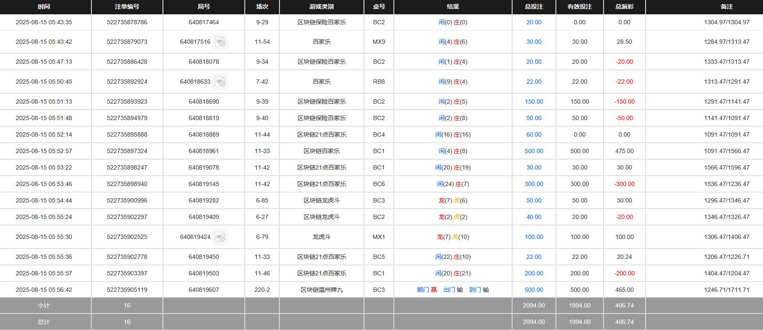Image resolution: width=763 pixels, height=330 pixels.
Task: Open video replay icon for round 640819424
Action: [x=221, y=237]
